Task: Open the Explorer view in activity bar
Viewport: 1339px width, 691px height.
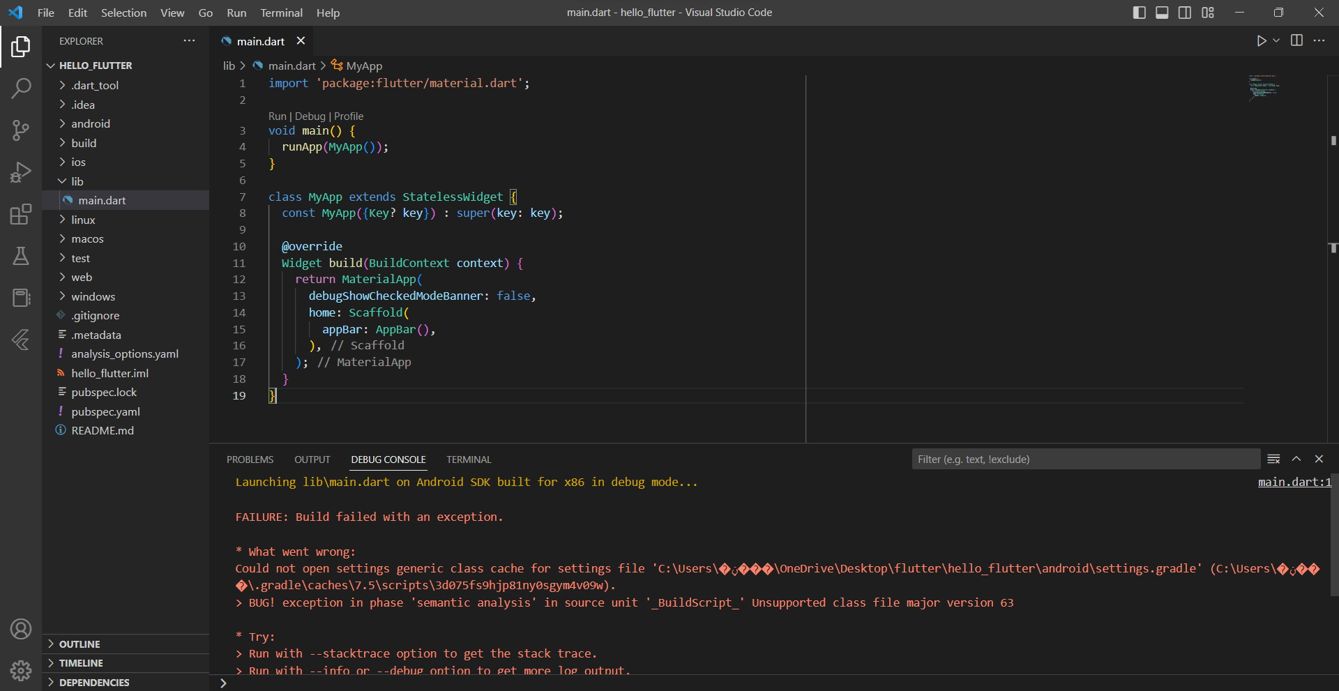Action: [x=21, y=47]
